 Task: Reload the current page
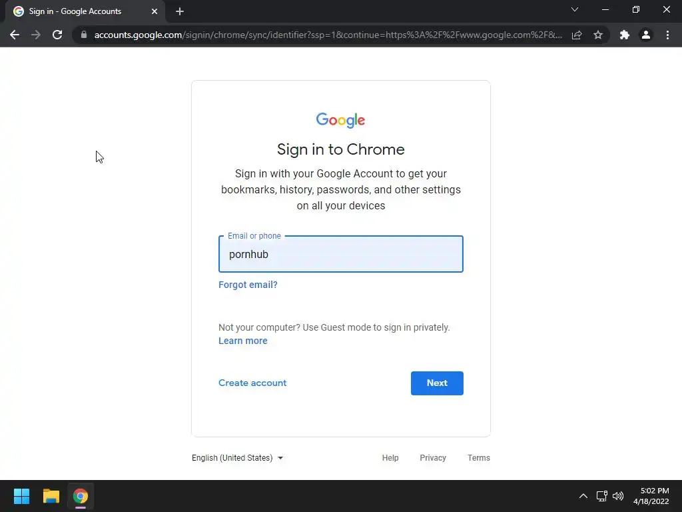click(x=57, y=35)
